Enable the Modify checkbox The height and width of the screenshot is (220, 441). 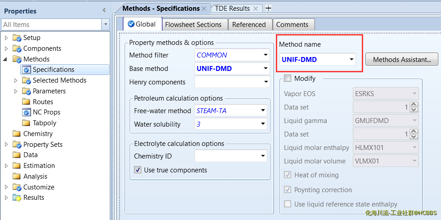[288, 79]
